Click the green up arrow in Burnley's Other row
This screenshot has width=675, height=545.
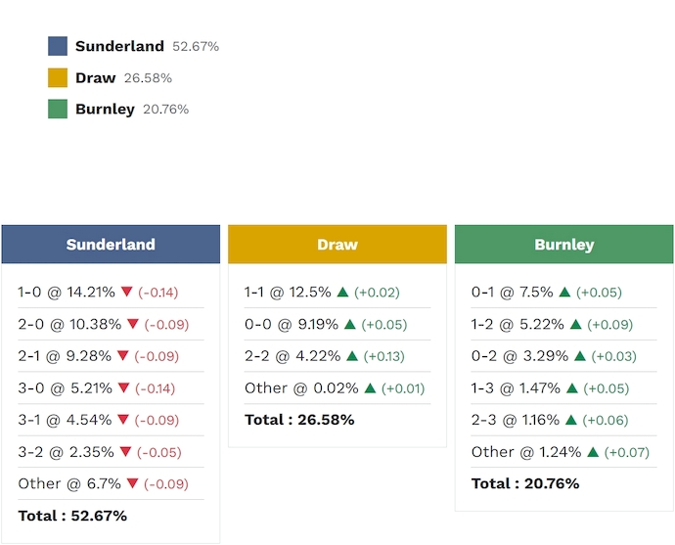[x=593, y=452]
